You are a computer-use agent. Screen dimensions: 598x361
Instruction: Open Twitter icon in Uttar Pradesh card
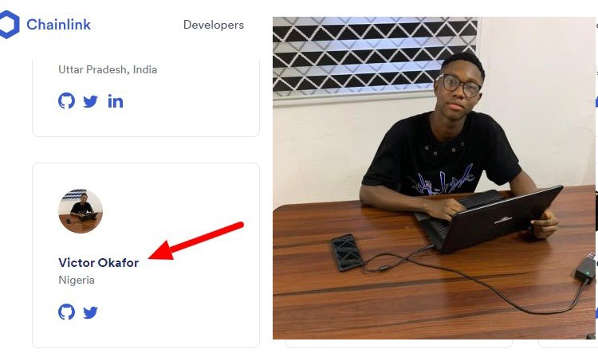(90, 102)
